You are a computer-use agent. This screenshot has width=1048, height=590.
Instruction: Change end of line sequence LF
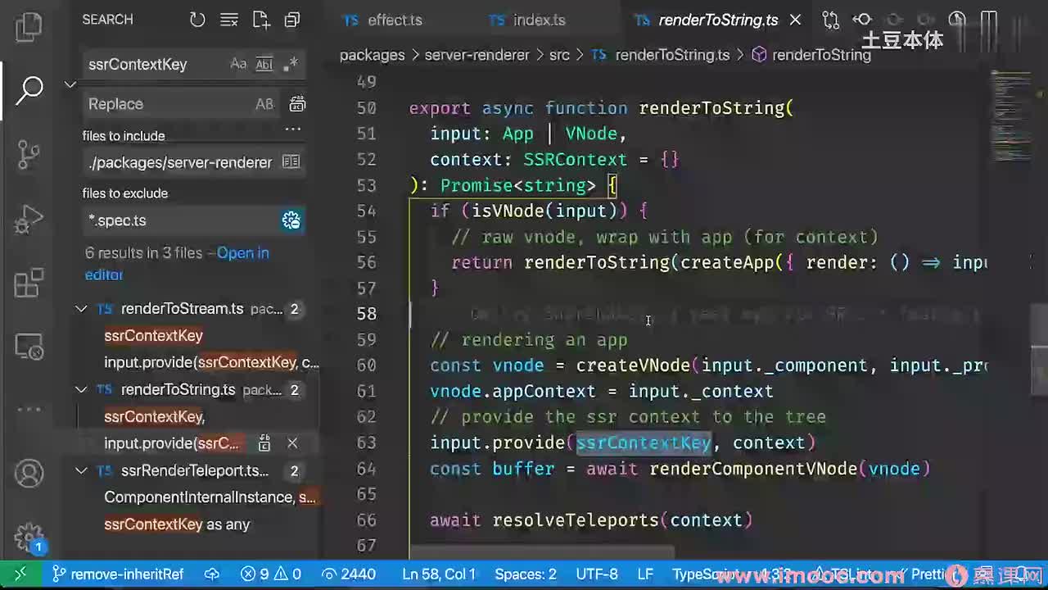coord(645,574)
